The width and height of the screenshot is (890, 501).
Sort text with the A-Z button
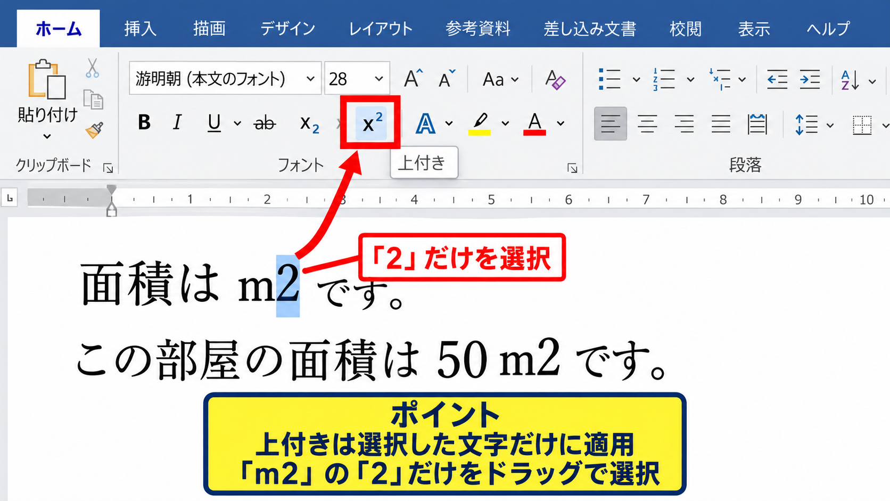pos(850,80)
